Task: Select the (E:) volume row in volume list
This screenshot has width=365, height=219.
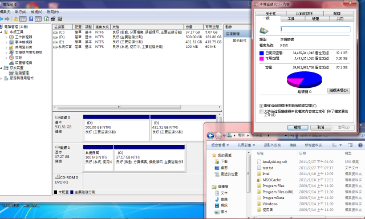Action: click(137, 42)
